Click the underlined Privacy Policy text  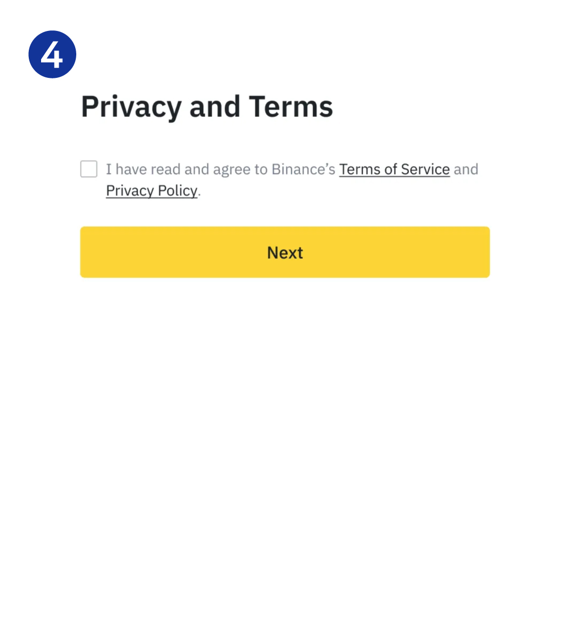tap(151, 190)
